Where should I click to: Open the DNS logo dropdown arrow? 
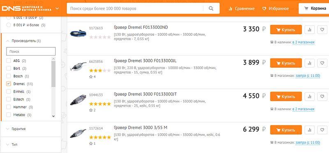[x=57, y=9]
